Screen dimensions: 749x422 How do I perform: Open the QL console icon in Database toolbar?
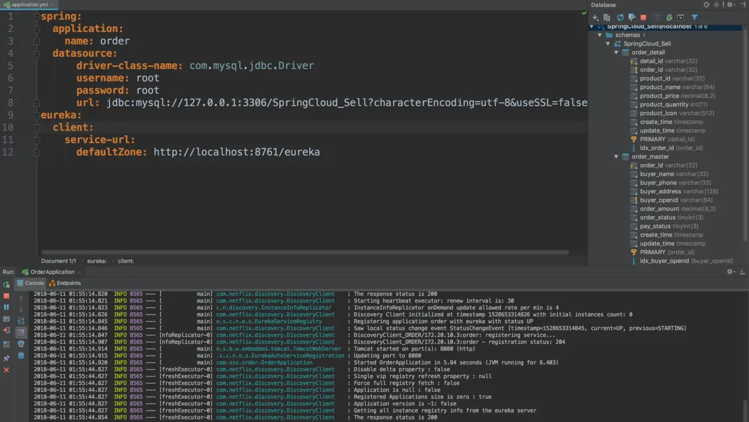click(x=680, y=18)
